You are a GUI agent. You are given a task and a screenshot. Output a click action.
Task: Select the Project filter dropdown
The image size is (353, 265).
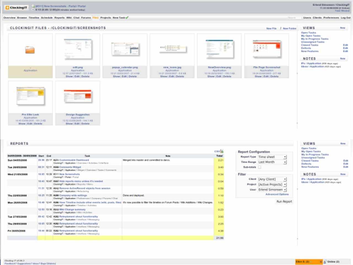pos(272,184)
